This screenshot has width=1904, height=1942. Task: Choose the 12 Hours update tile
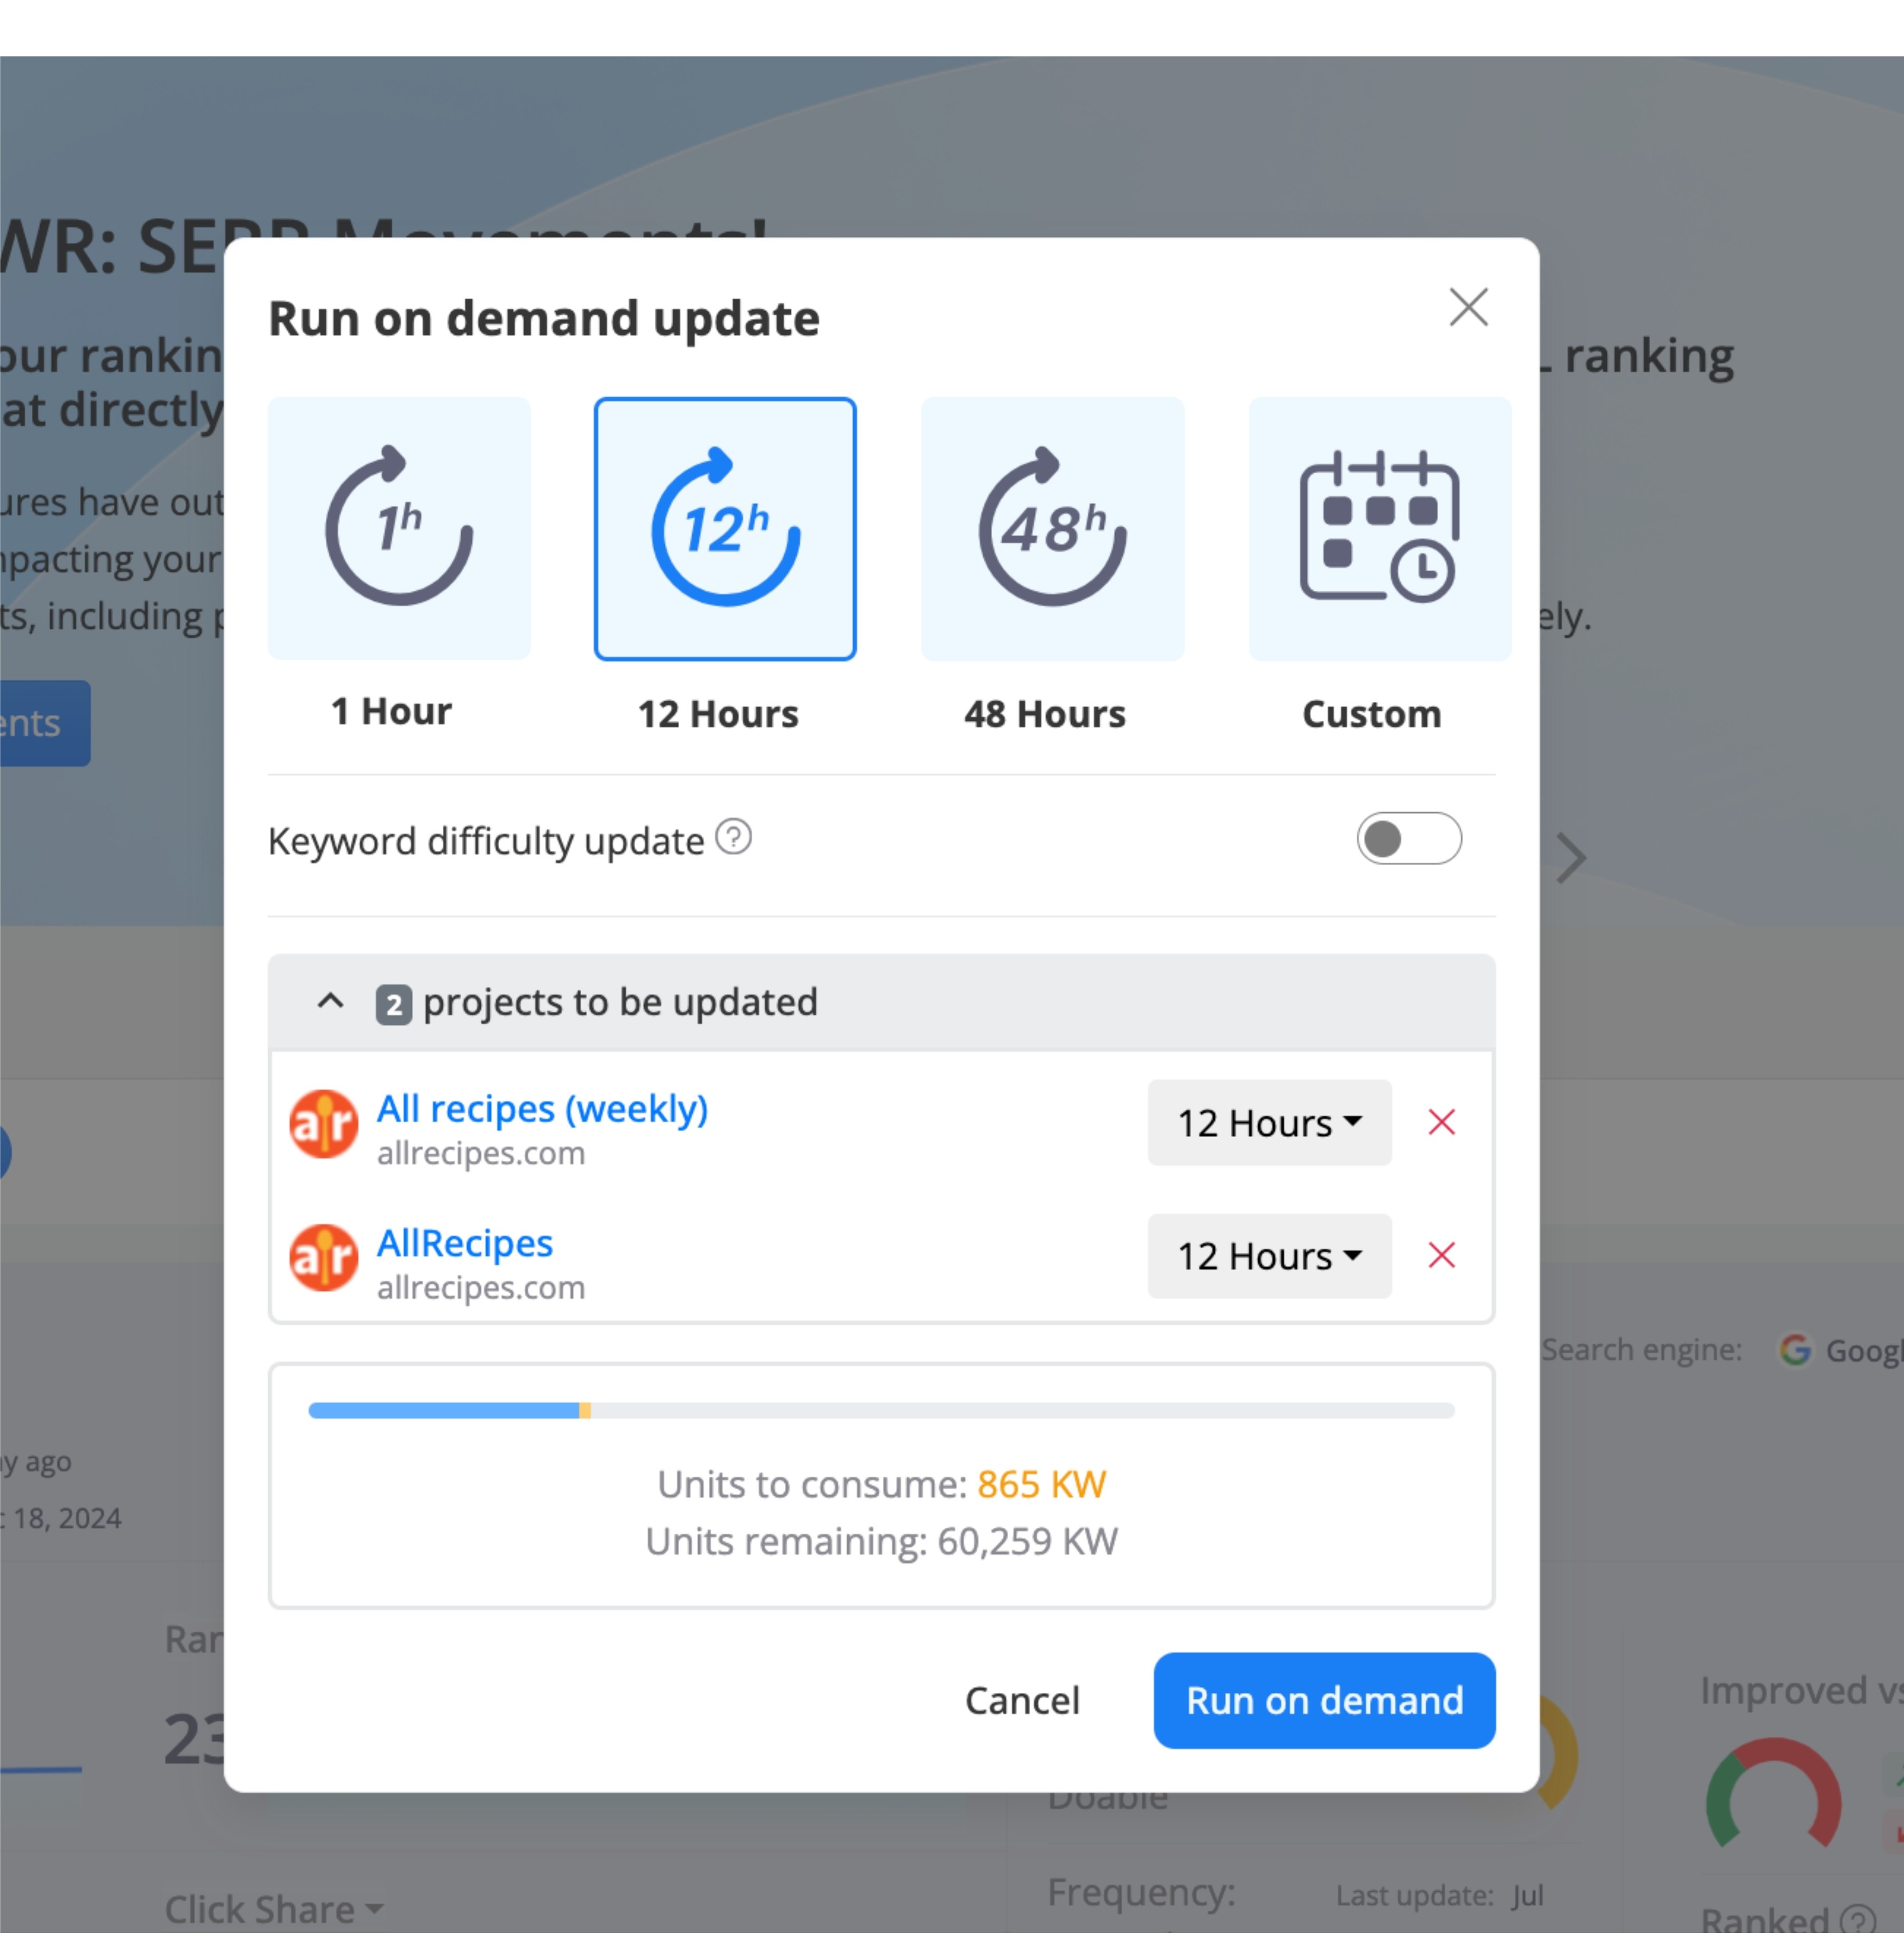[725, 529]
